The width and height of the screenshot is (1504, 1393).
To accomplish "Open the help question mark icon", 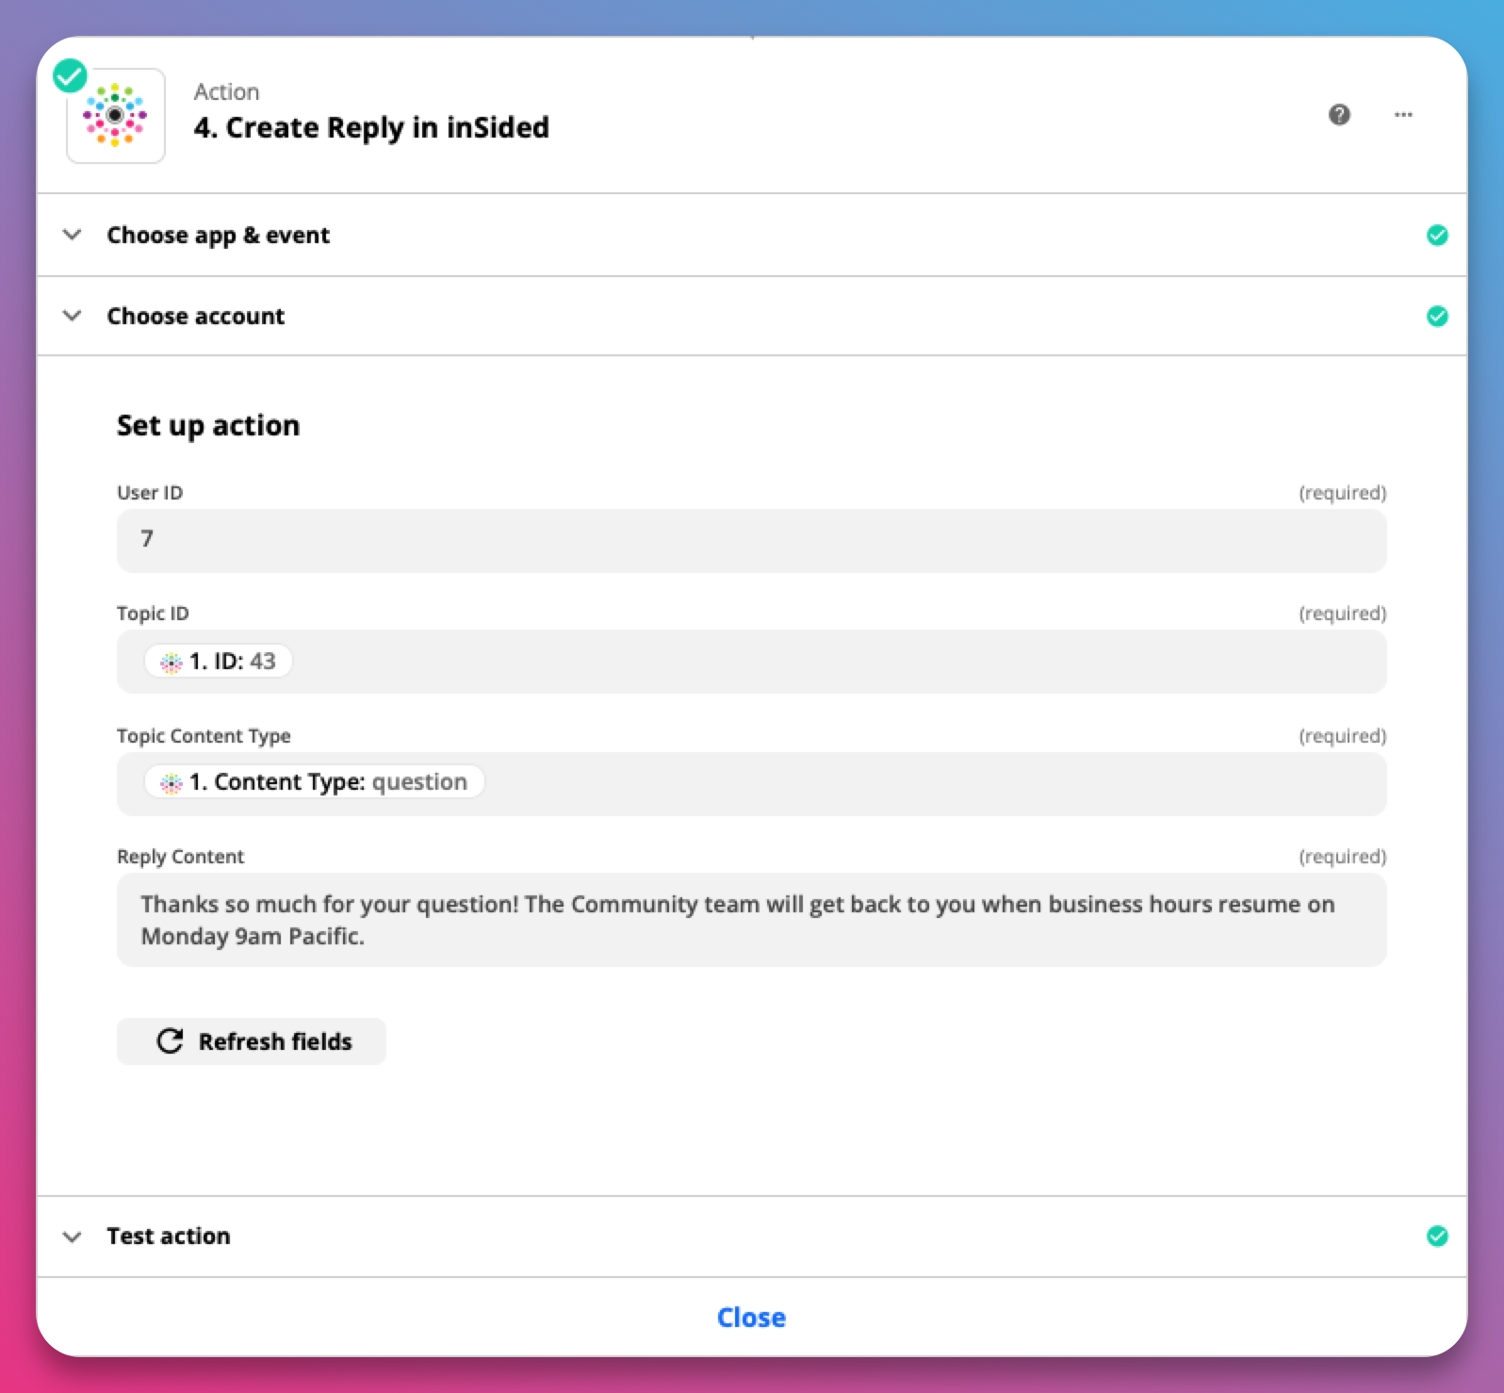I will click(x=1339, y=115).
